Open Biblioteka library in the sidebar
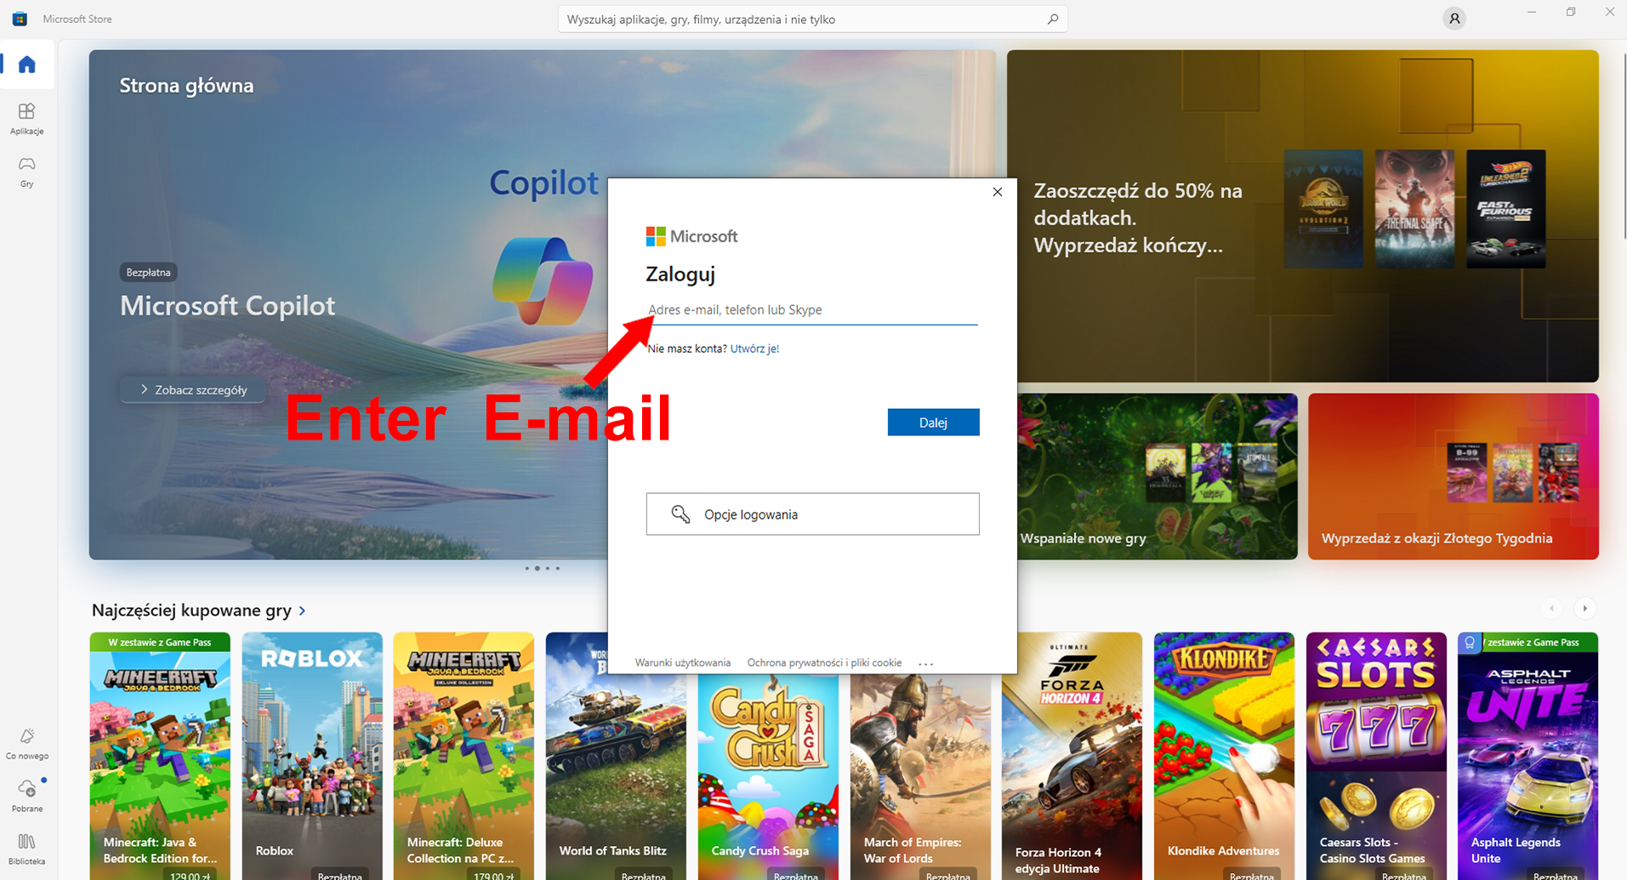Viewport: 1627px width, 880px height. [27, 849]
